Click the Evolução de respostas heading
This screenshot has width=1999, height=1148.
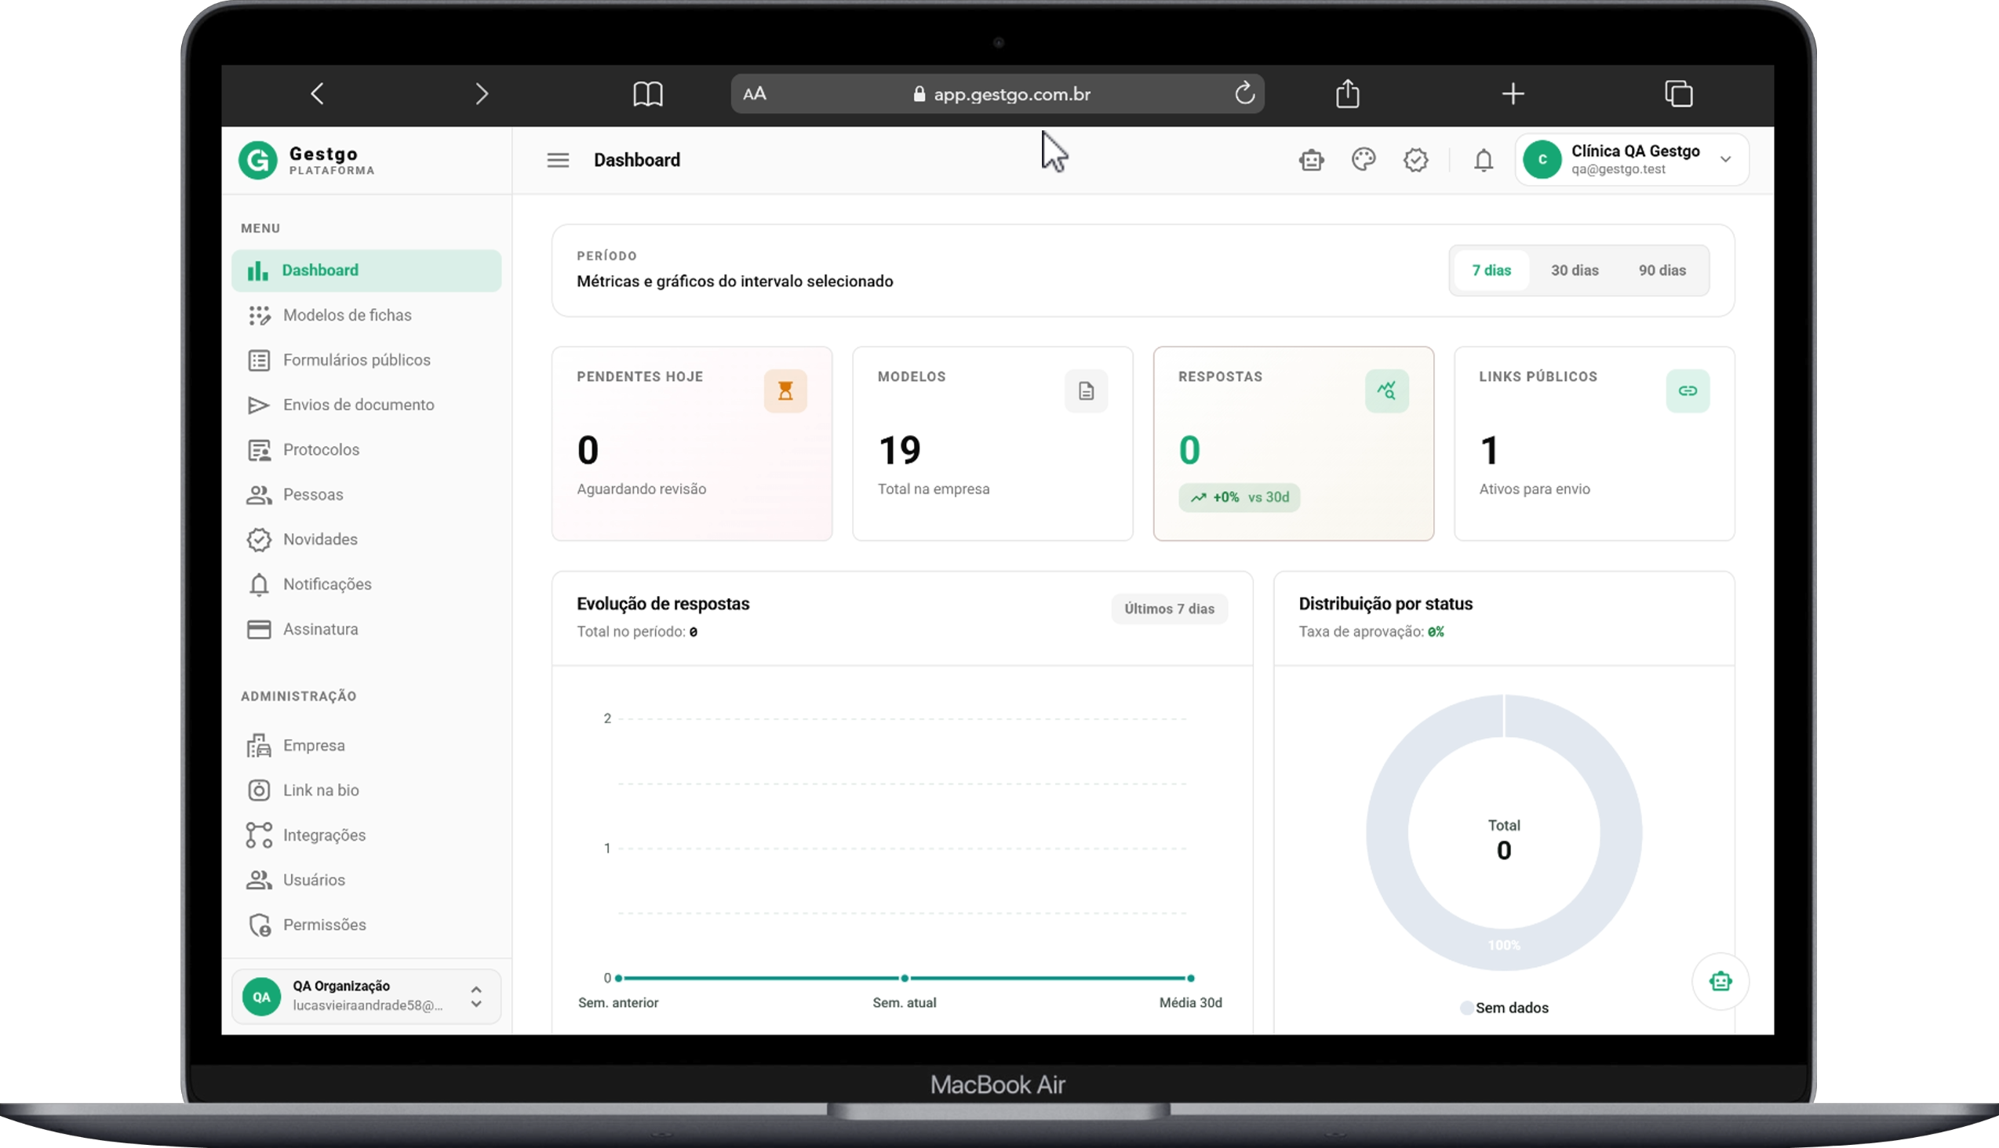(663, 604)
